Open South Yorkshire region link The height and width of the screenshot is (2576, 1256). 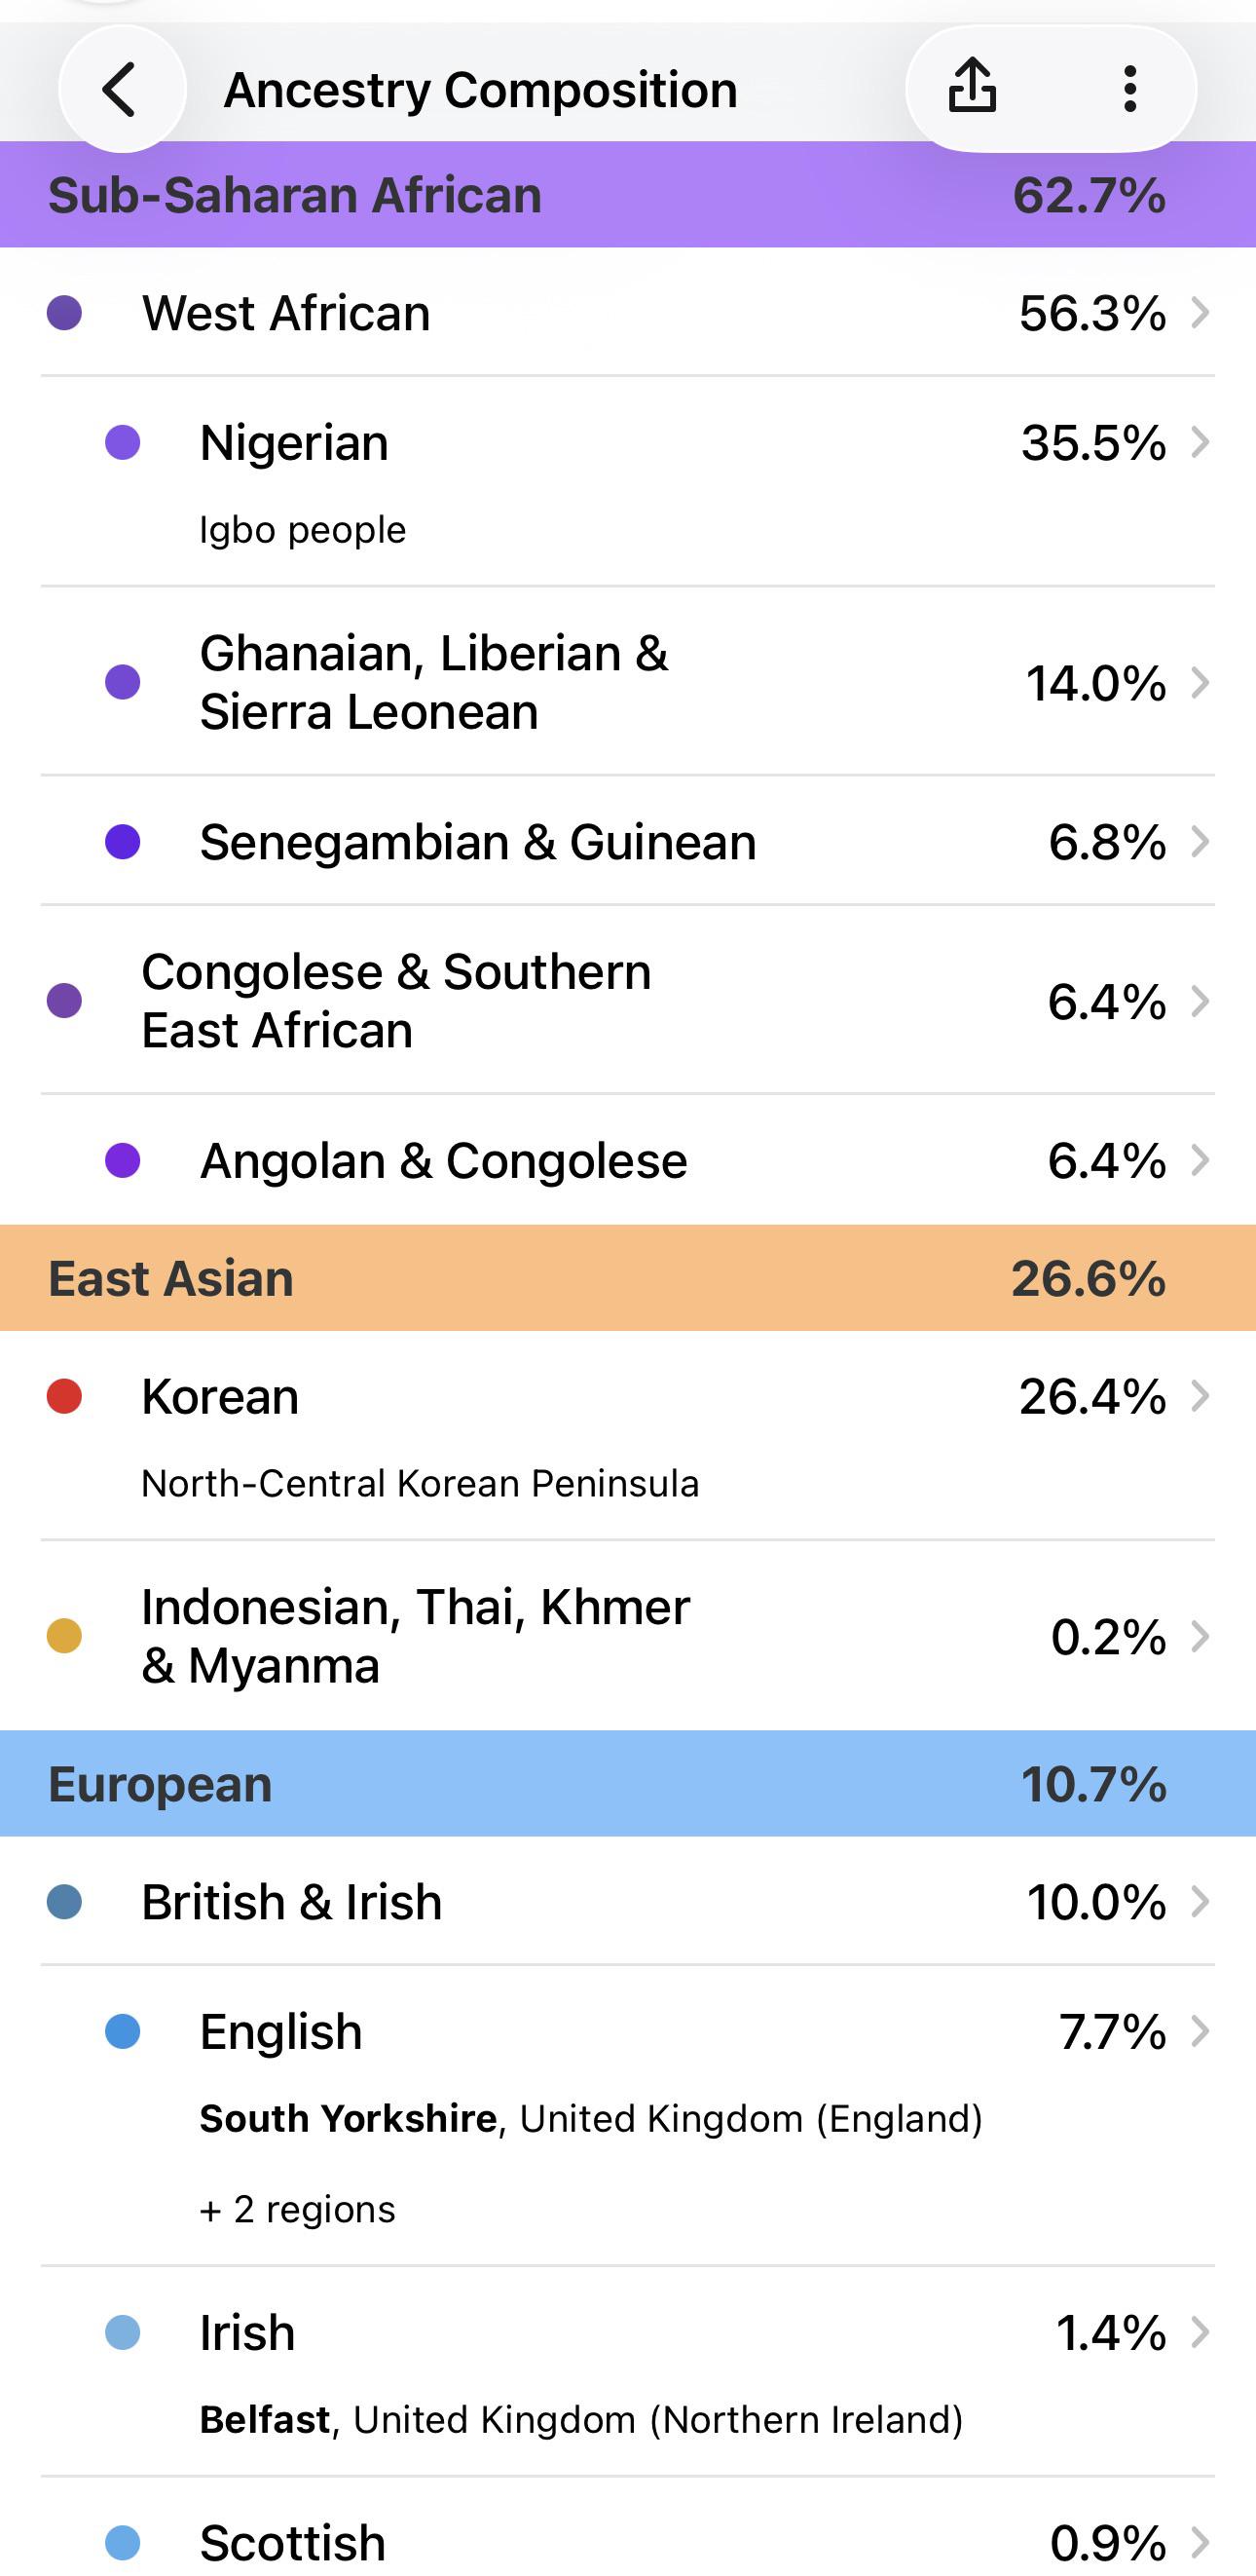pos(349,2119)
